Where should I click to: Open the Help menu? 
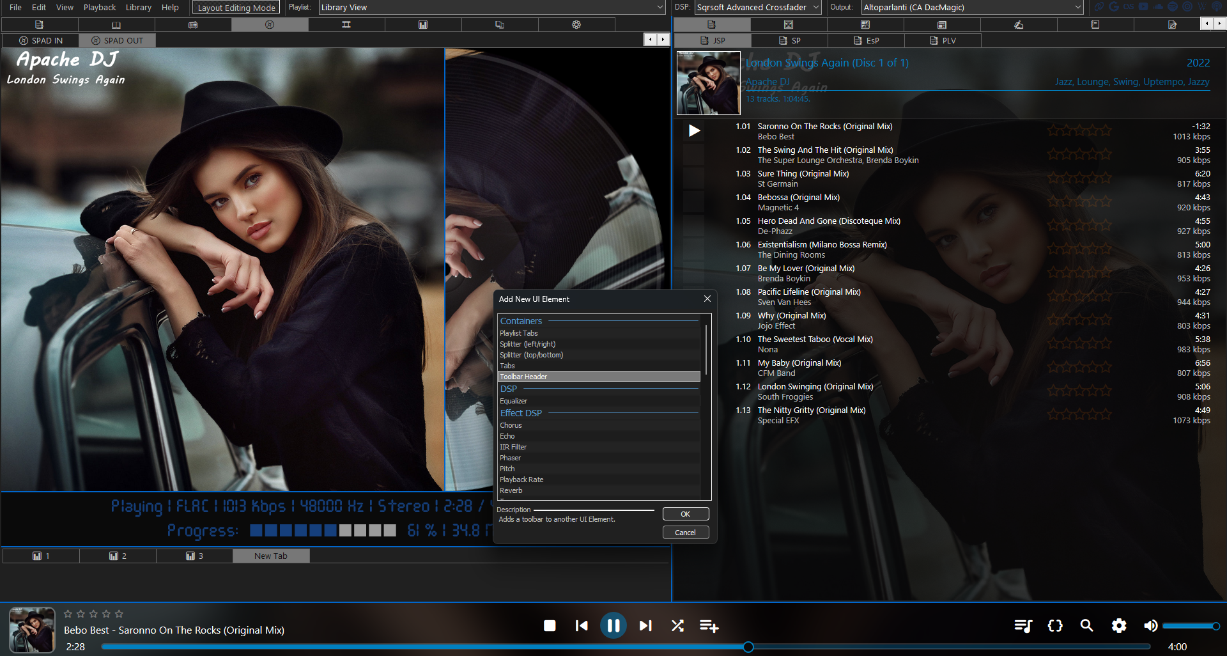(x=170, y=8)
